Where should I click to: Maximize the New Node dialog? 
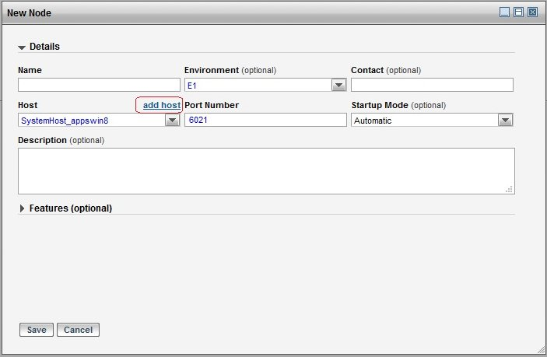(518, 12)
